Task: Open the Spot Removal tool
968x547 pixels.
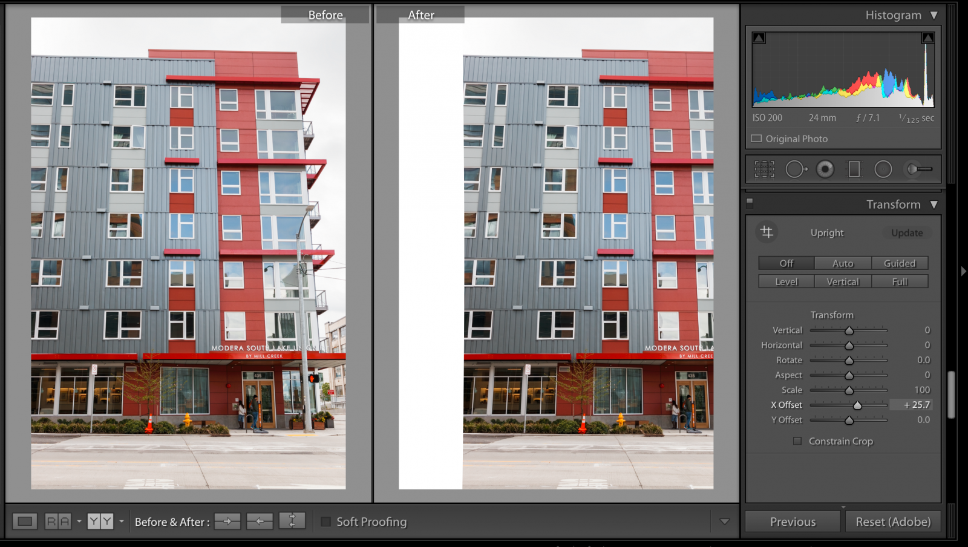Action: tap(796, 169)
